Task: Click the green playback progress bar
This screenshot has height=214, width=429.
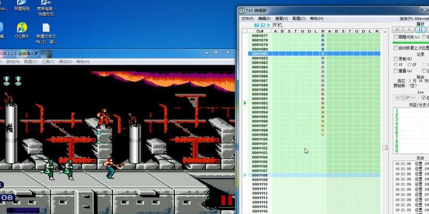Action: click(411, 43)
